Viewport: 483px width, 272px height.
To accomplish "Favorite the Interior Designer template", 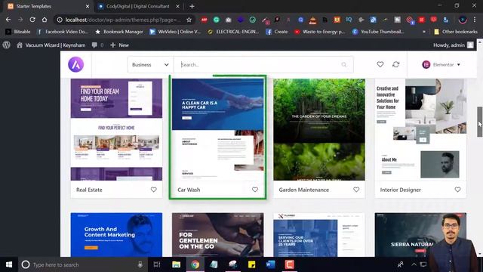I will (457, 190).
